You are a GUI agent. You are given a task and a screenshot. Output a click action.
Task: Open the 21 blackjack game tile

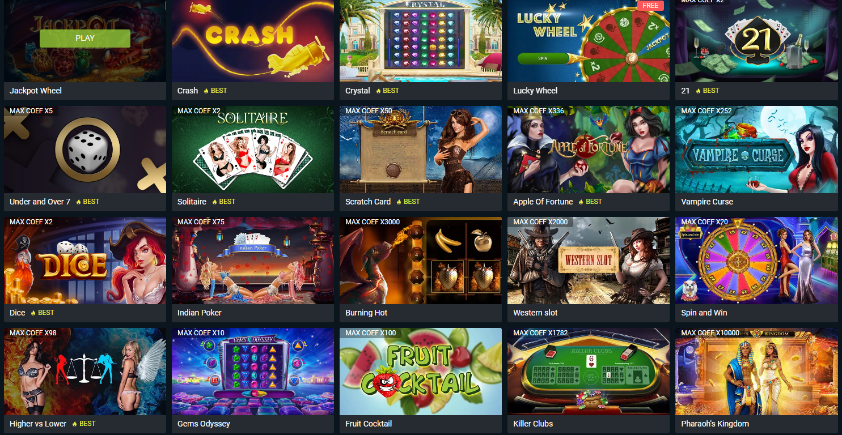756,41
